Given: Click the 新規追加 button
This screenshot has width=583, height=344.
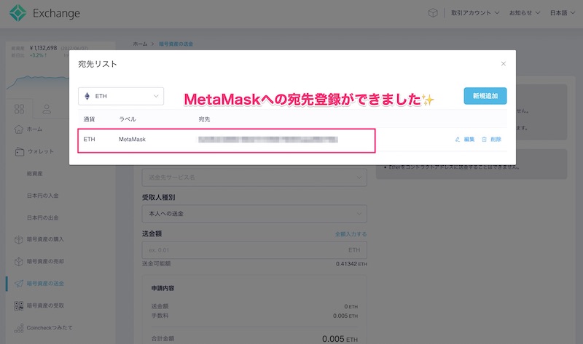Looking at the screenshot, I should tap(485, 96).
